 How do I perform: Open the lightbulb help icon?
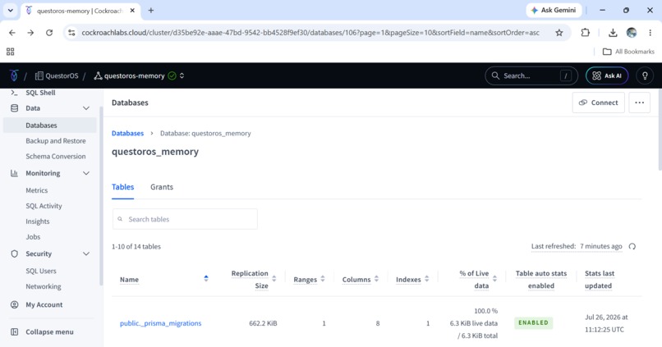pyautogui.click(x=645, y=76)
